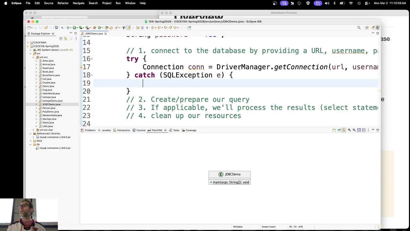Click Collapse All in Package Explorer

point(61,38)
